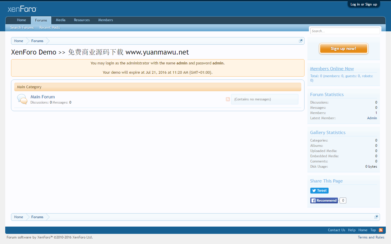The height and width of the screenshot is (244, 391).
Task: Click the Share This Page heading
Action: coord(326,181)
